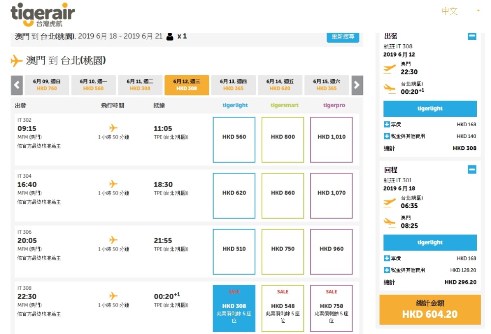
Task: Select sale HKD 308 tigerlight fare
Action: click(x=234, y=308)
